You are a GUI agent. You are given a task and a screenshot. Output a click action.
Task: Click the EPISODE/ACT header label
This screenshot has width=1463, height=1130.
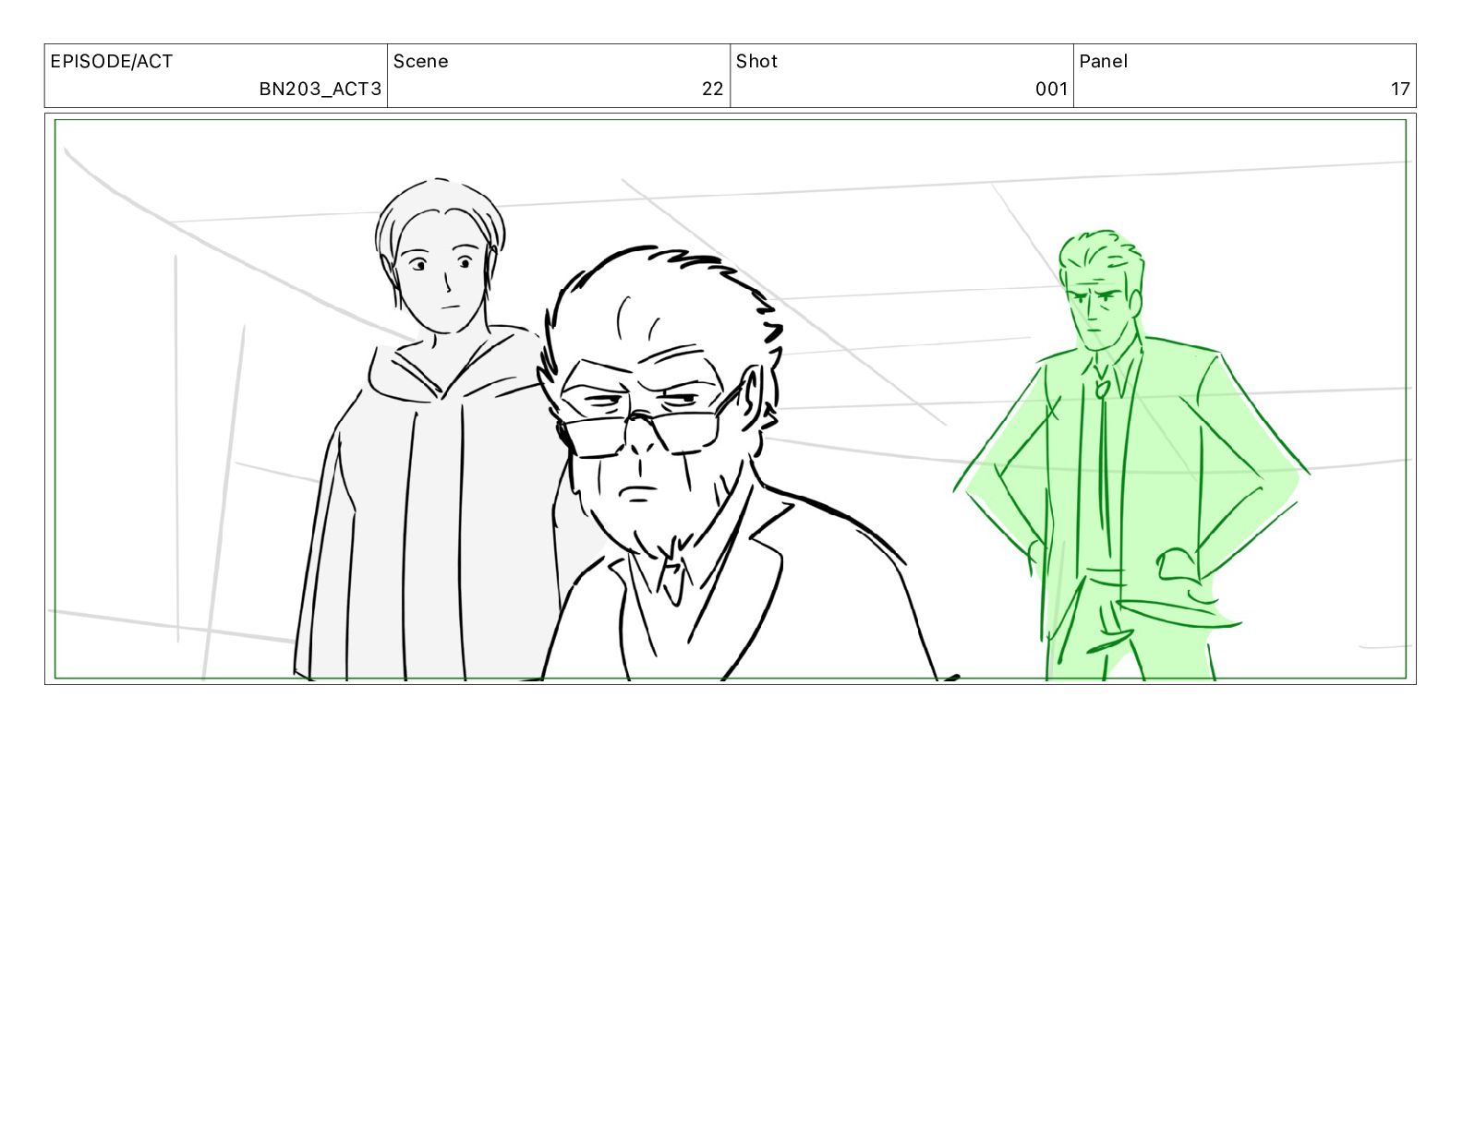pos(111,62)
